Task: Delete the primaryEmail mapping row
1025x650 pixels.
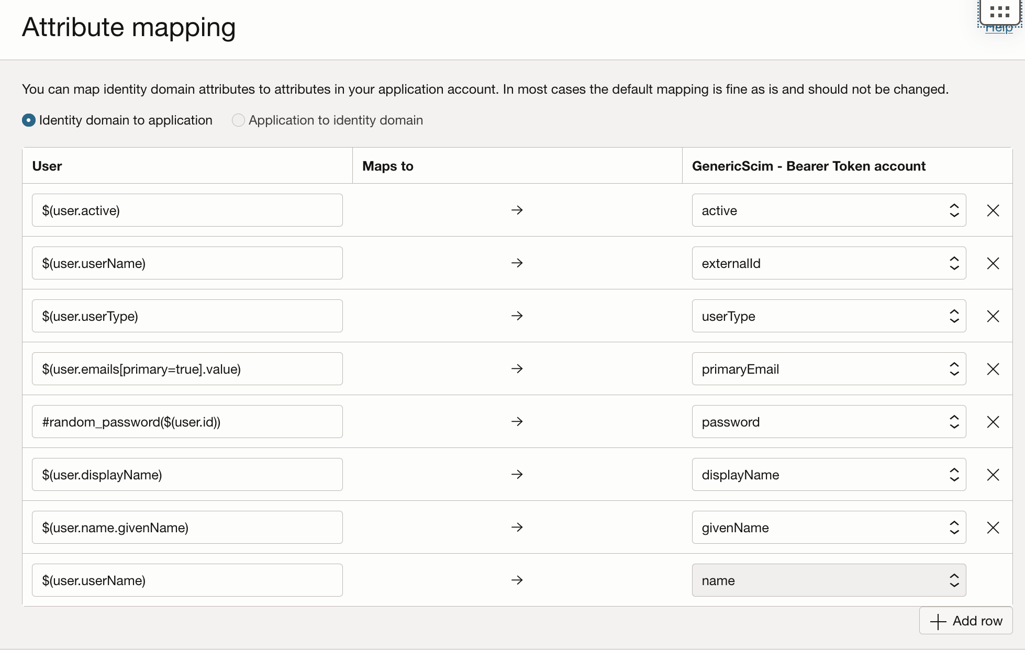Action: [x=993, y=369]
